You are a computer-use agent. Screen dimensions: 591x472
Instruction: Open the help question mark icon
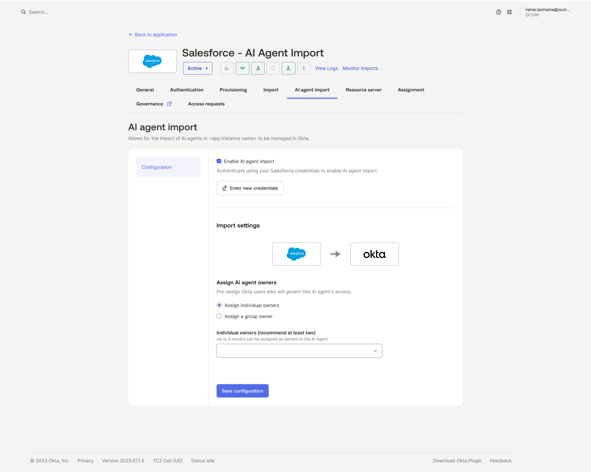(499, 12)
